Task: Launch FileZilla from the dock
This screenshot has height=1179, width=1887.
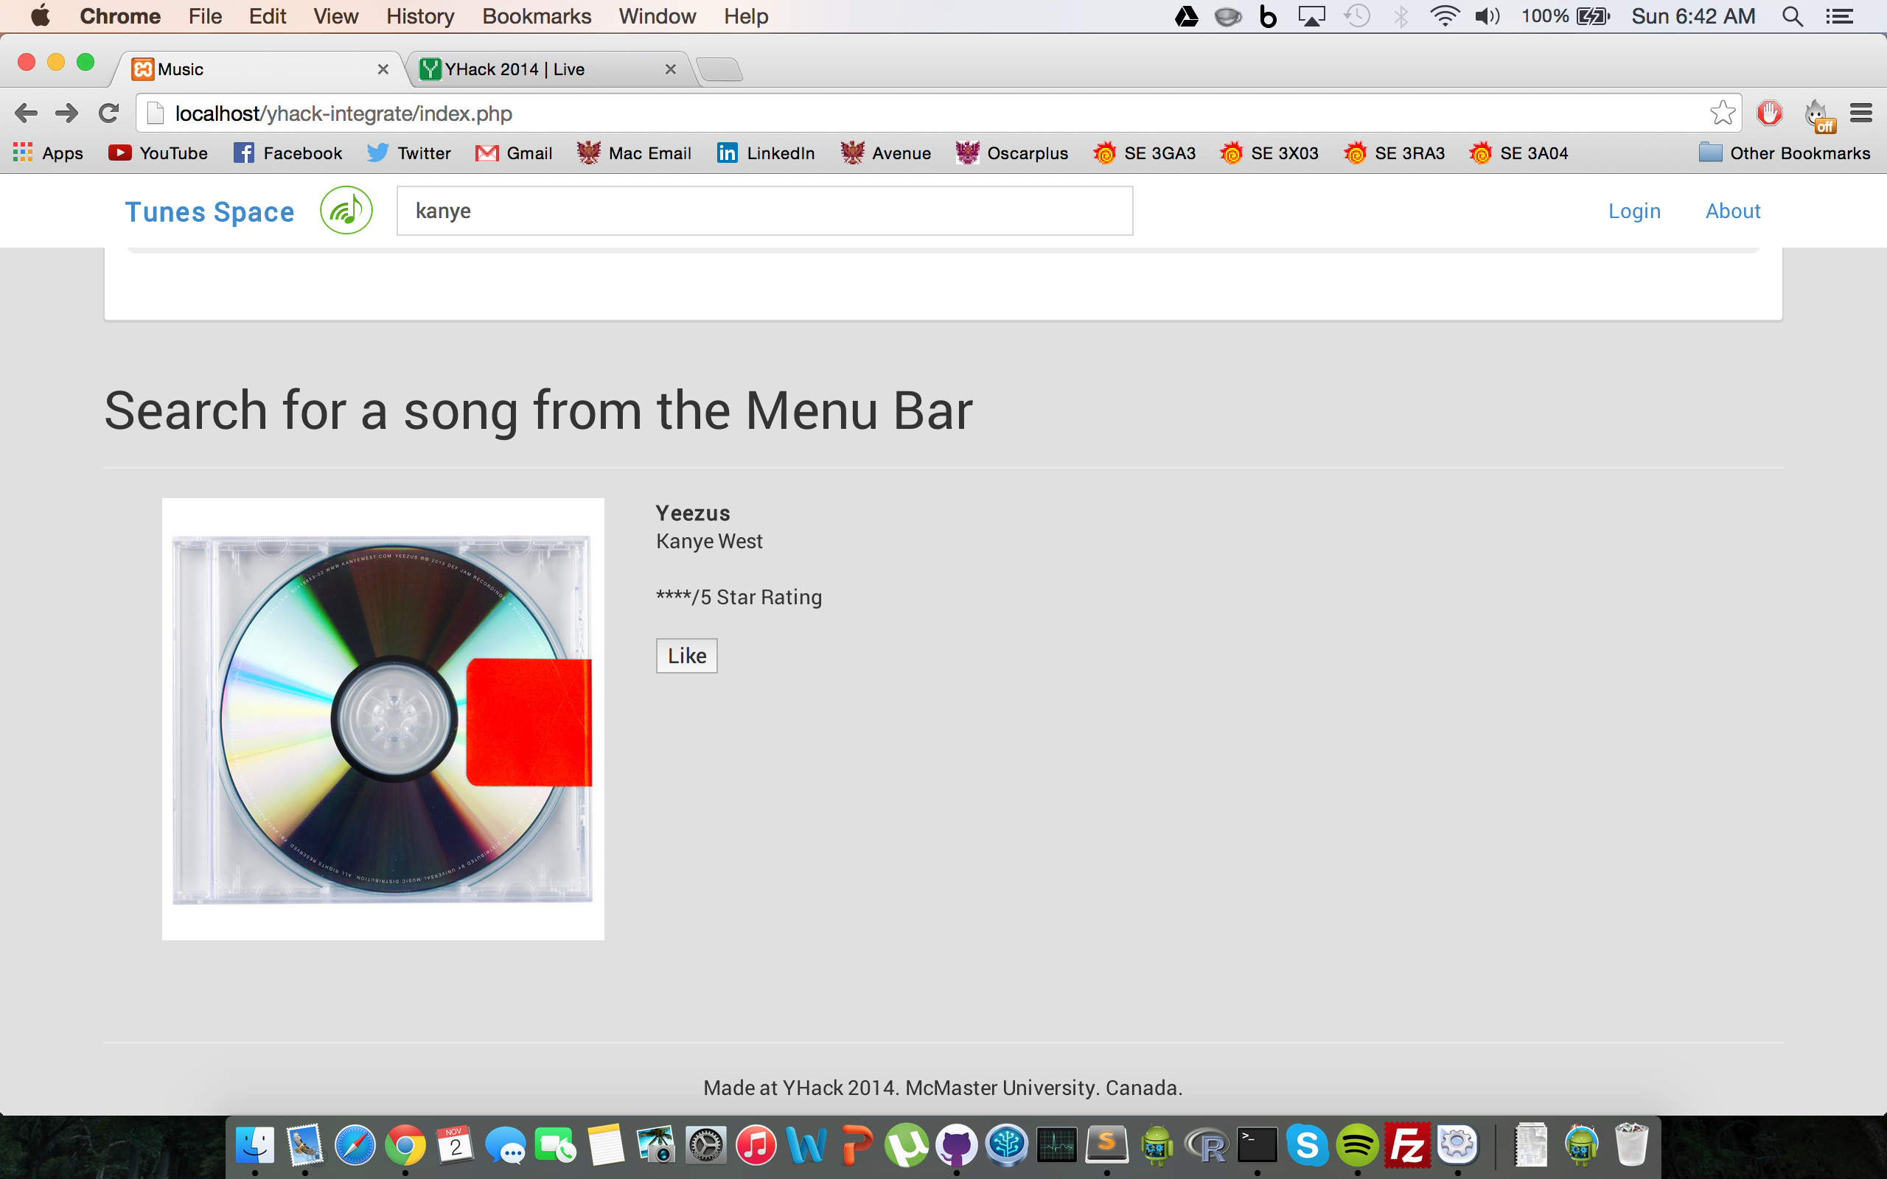Action: [1406, 1145]
